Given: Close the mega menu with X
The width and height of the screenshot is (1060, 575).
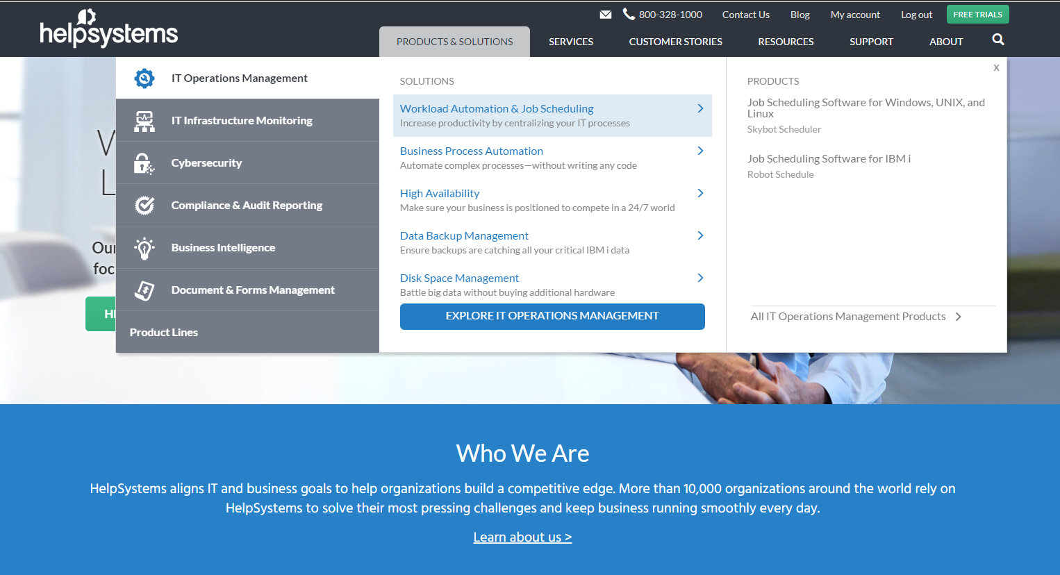Looking at the screenshot, I should (x=996, y=67).
